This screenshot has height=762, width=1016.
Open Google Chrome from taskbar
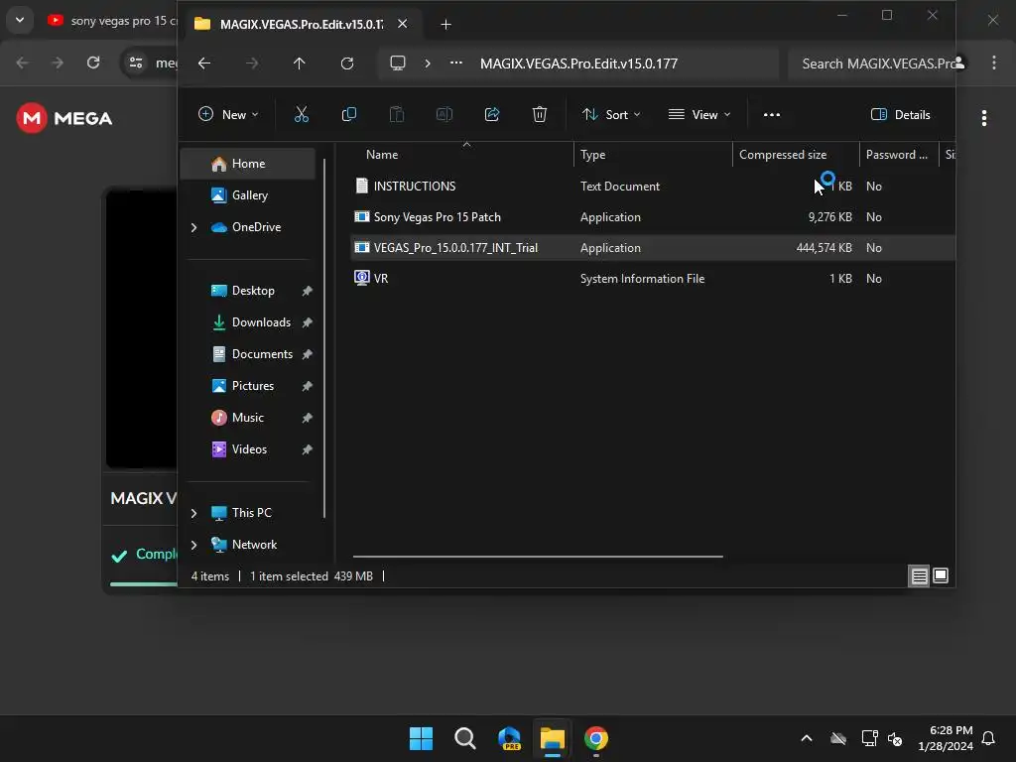[x=596, y=738]
